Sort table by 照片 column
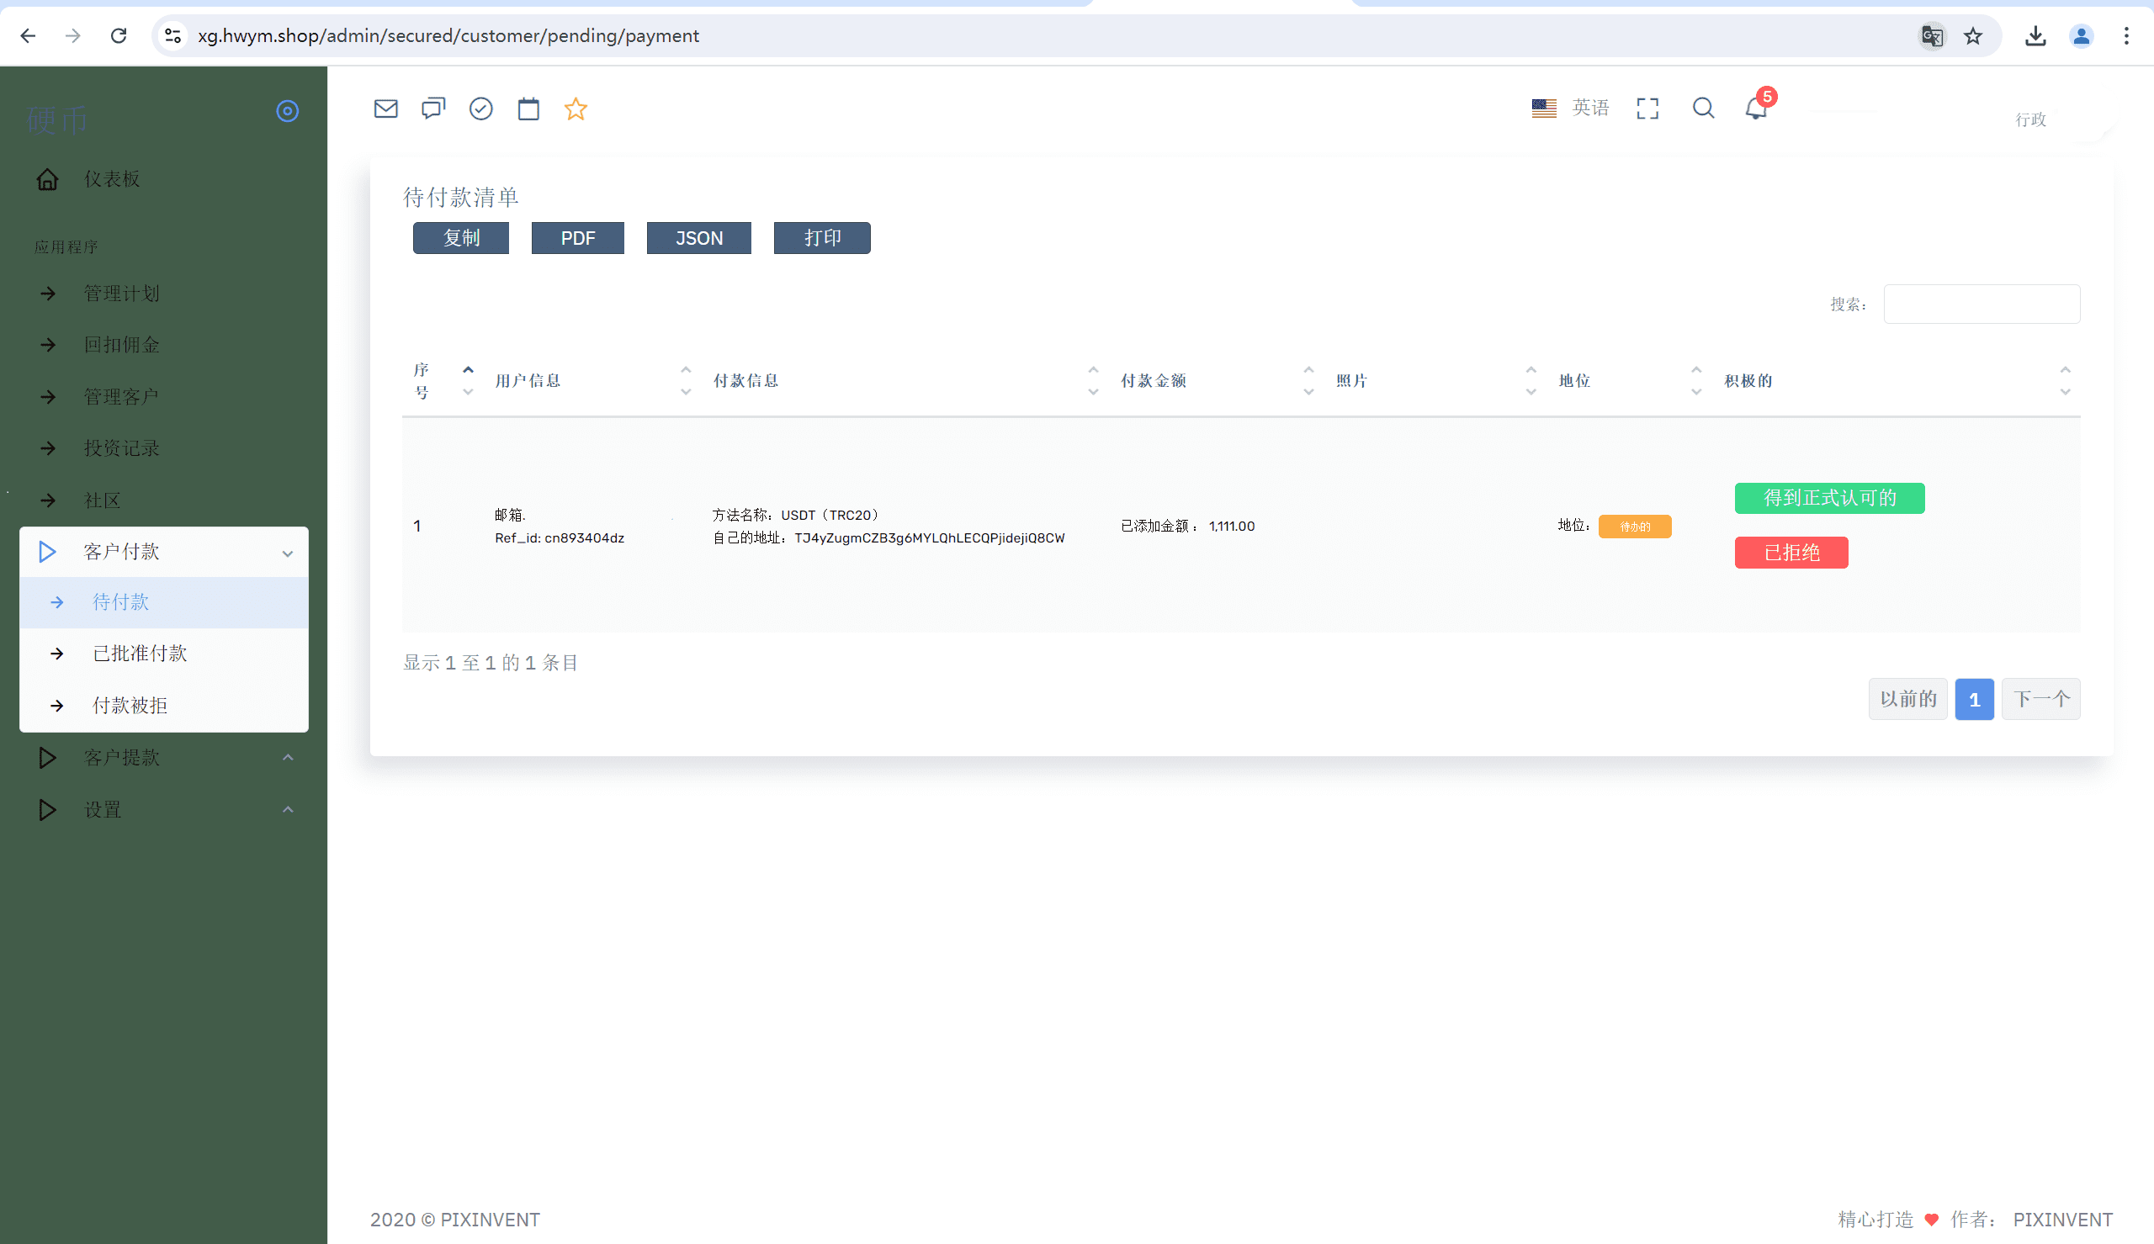 click(x=1435, y=381)
